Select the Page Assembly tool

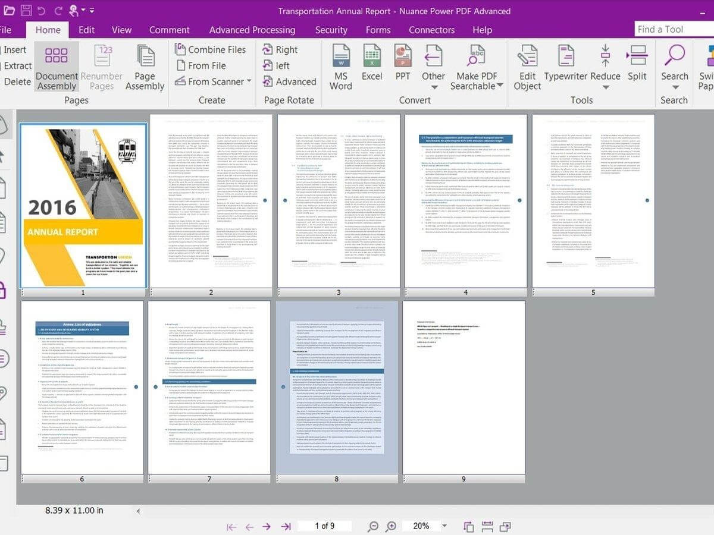(145, 67)
